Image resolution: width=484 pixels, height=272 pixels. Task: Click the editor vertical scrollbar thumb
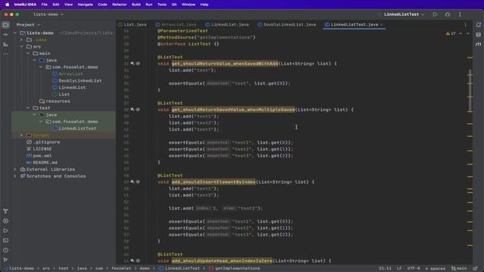[470, 91]
